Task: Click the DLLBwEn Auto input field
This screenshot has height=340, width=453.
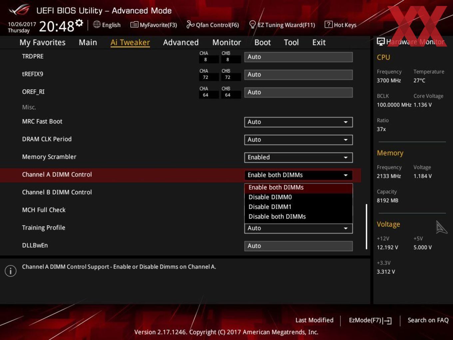Action: click(x=298, y=246)
